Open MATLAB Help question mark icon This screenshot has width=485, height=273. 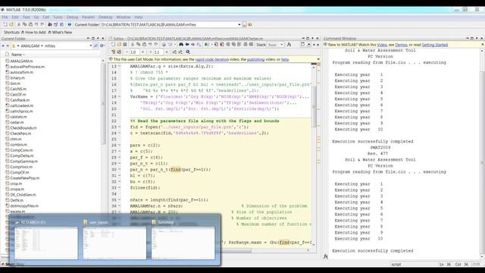pyautogui.click(x=69, y=24)
